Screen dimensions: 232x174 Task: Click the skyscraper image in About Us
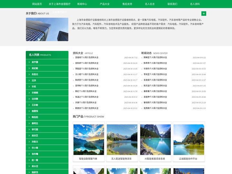tap(47, 29)
